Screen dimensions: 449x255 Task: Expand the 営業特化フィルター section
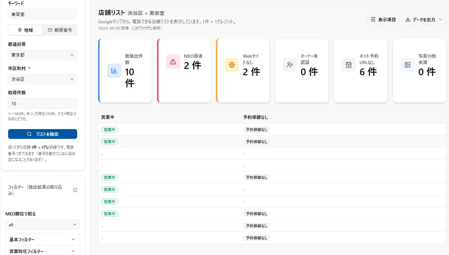tap(43, 251)
